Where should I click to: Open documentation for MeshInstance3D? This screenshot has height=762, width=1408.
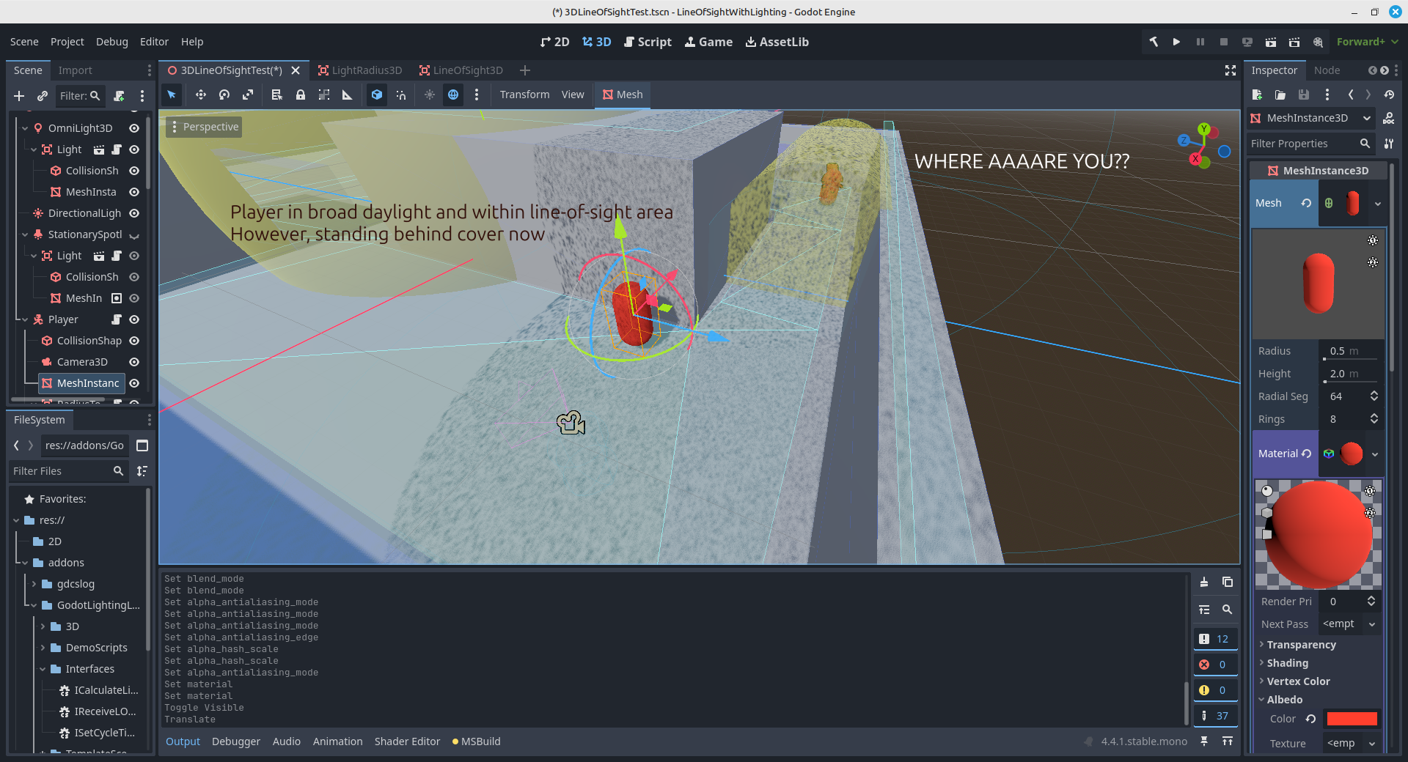click(x=1389, y=118)
